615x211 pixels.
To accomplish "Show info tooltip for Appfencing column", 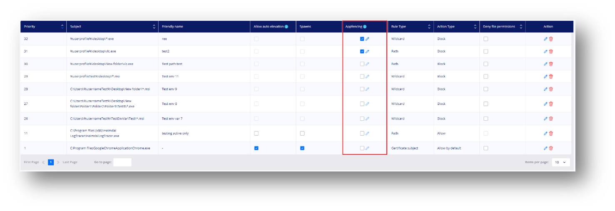I will click(x=365, y=27).
